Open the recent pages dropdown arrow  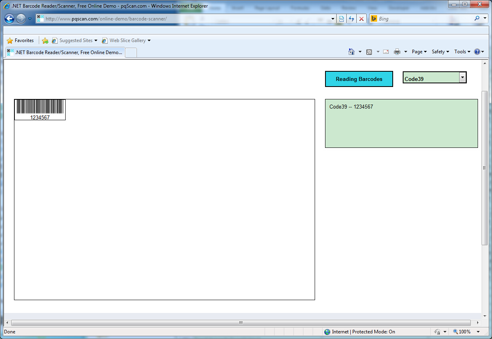tap(30, 19)
